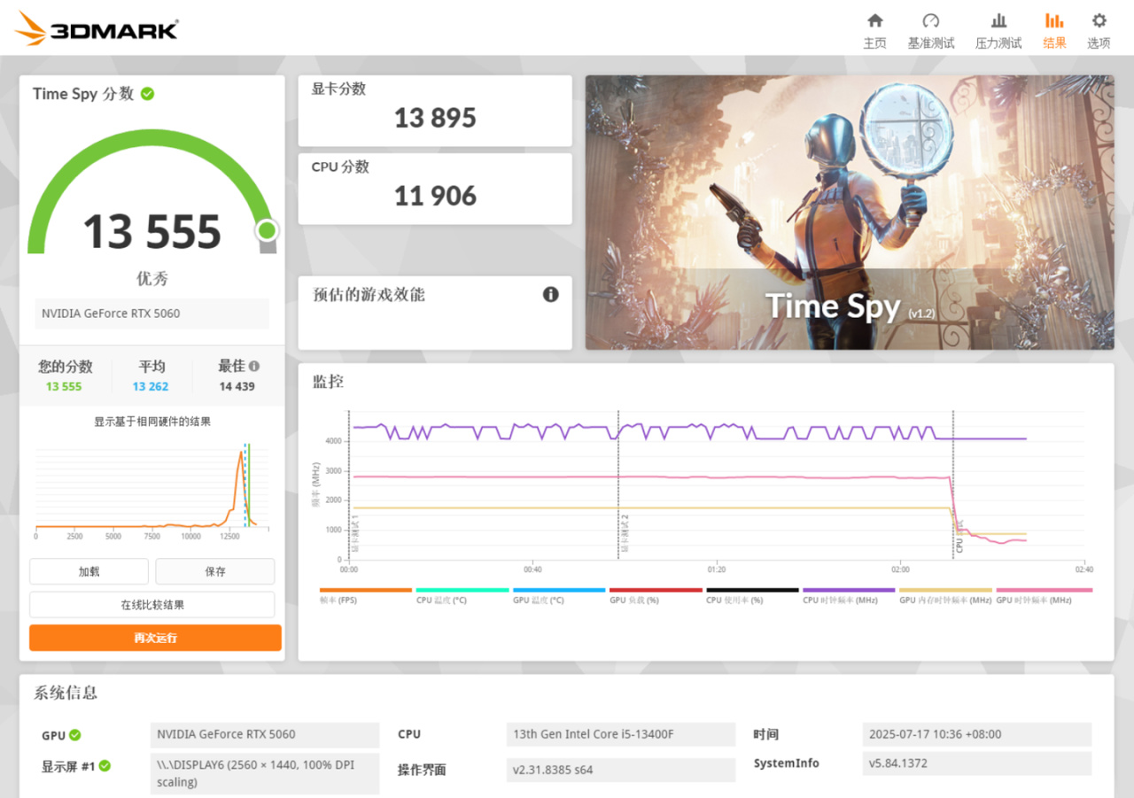The width and height of the screenshot is (1134, 798).
Task: Click the 操作界面 version v2.31.8385 s64
Action: click(621, 770)
